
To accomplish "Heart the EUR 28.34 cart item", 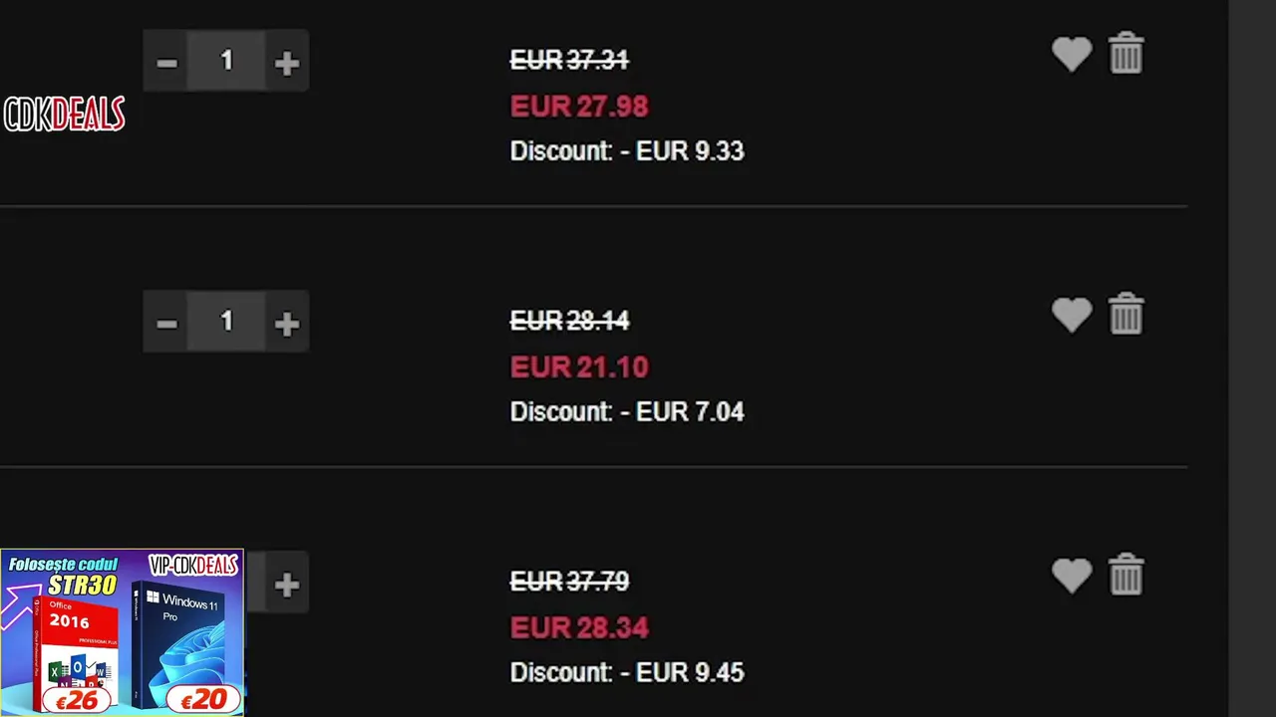I will click(1072, 576).
